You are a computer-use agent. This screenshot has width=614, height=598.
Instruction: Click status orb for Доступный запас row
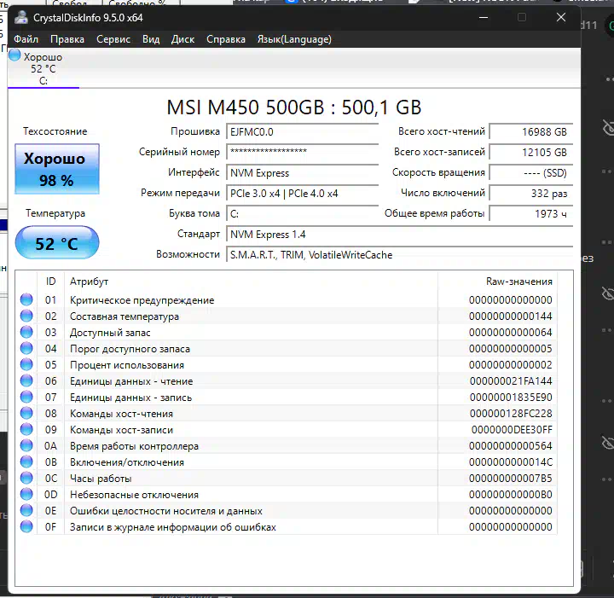click(x=26, y=332)
